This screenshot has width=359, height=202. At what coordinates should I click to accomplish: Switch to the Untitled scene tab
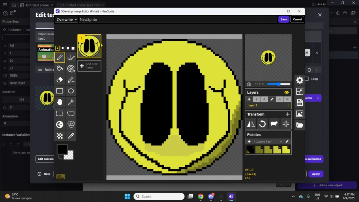click(37, 5)
